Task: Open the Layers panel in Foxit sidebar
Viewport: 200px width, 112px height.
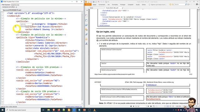Action: [x=87, y=25]
